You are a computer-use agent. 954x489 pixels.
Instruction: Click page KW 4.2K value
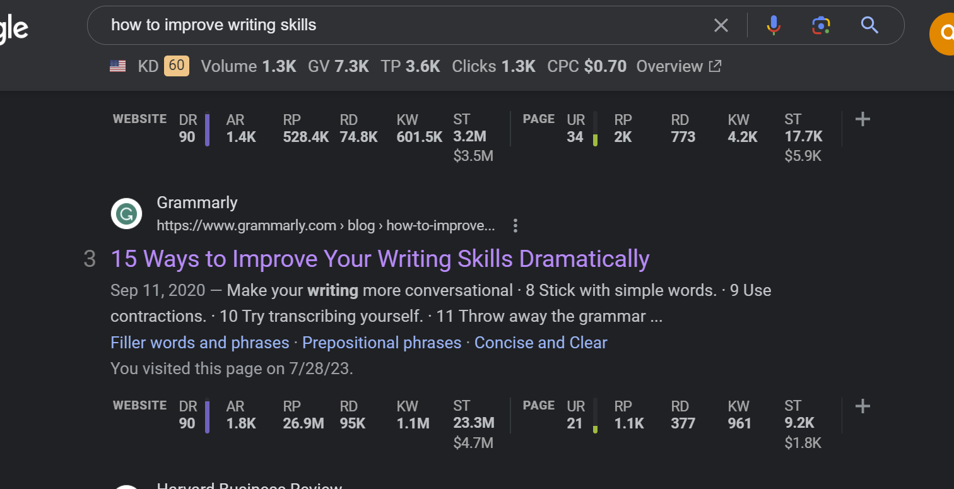[x=743, y=137]
